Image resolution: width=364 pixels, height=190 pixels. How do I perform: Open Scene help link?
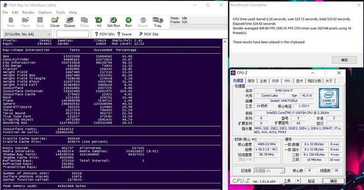tap(125, 34)
